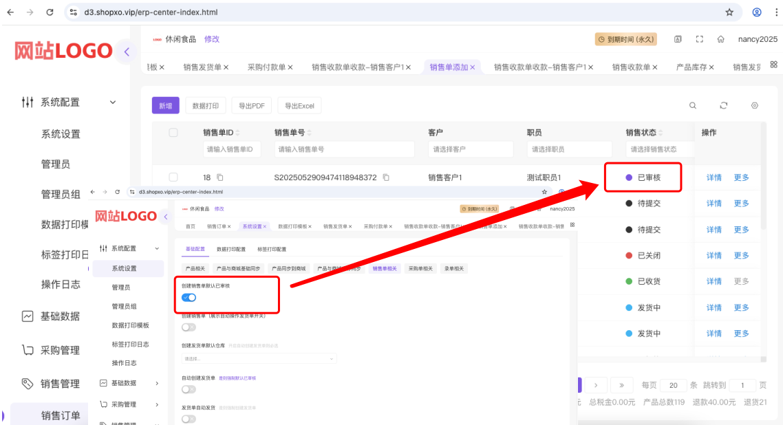Enable the 发货单自动发货 switch
This screenshot has width=783, height=425.
[x=189, y=419]
